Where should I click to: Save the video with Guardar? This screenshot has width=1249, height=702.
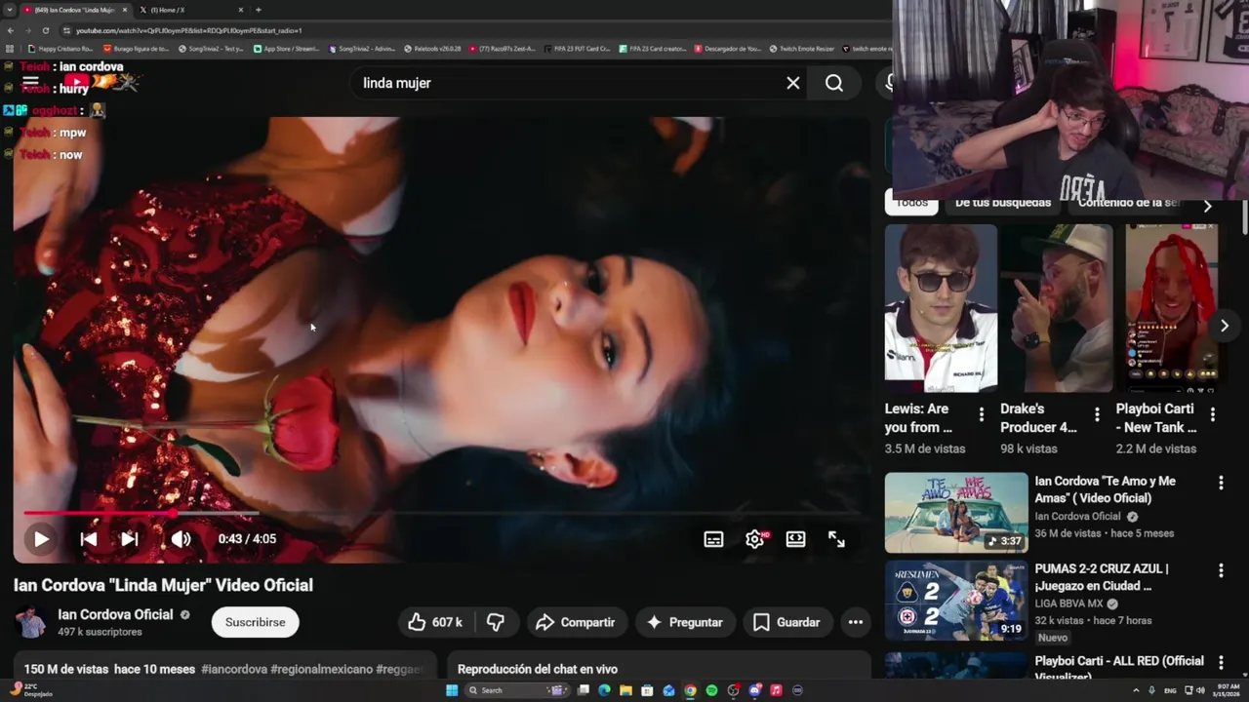(x=786, y=622)
